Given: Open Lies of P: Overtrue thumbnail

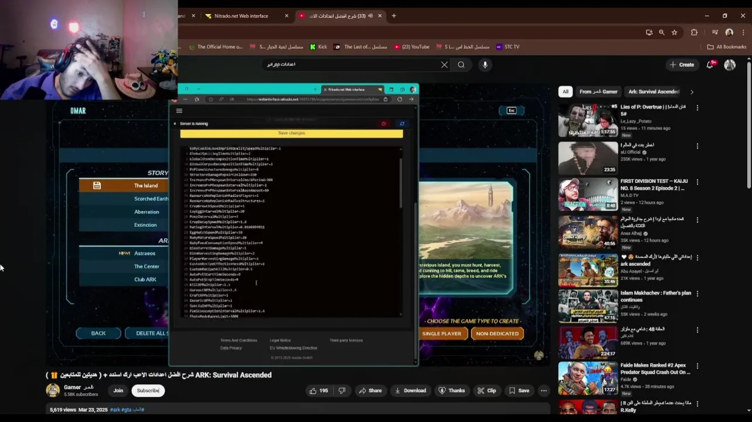Looking at the screenshot, I should click(x=588, y=120).
